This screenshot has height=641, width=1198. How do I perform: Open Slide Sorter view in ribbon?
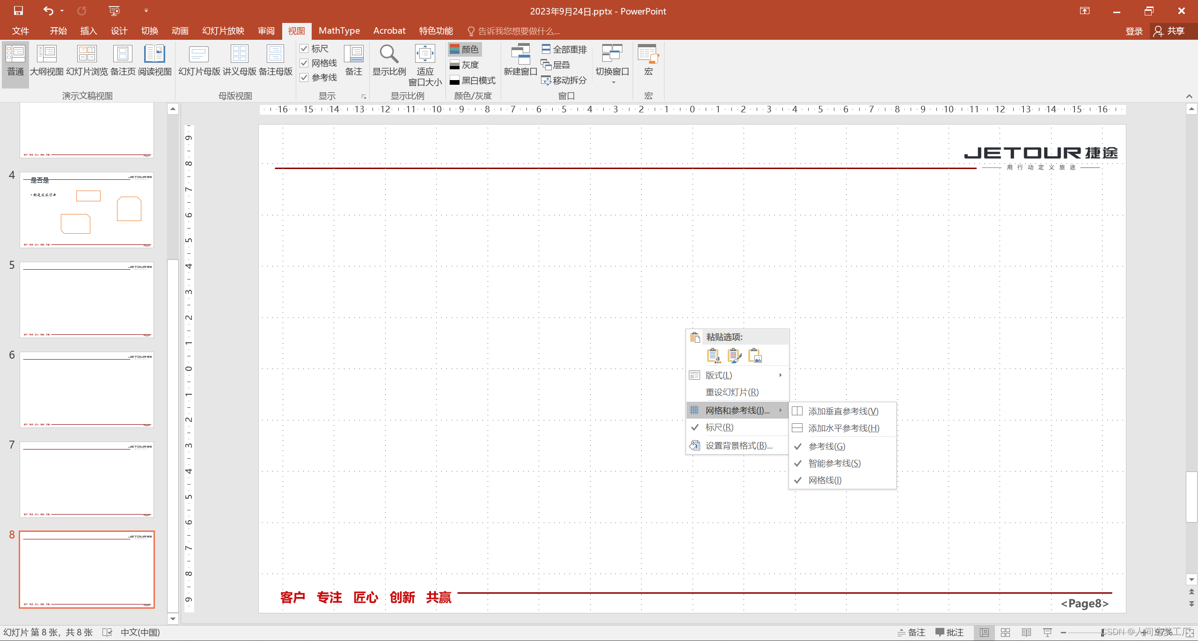[87, 59]
